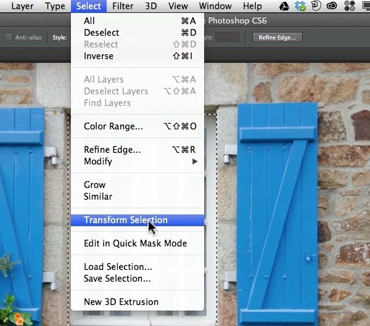The height and width of the screenshot is (326, 370).
Task: Enable the Anti-alias checkbox
Action: click(x=9, y=37)
